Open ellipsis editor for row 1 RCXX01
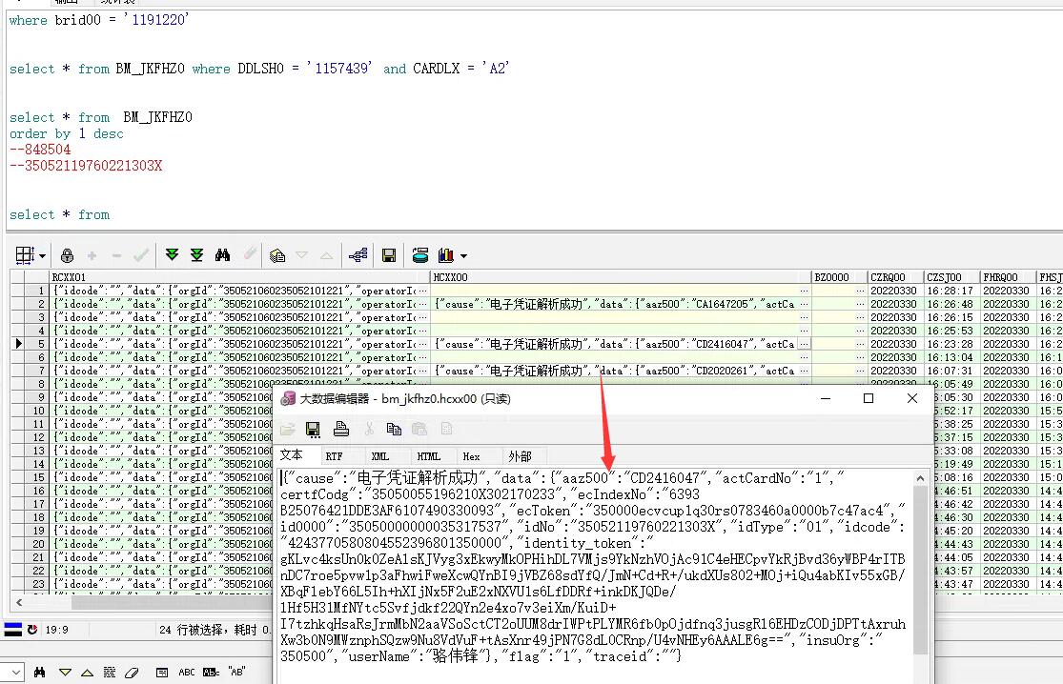The height and width of the screenshot is (684, 1063). click(423, 291)
